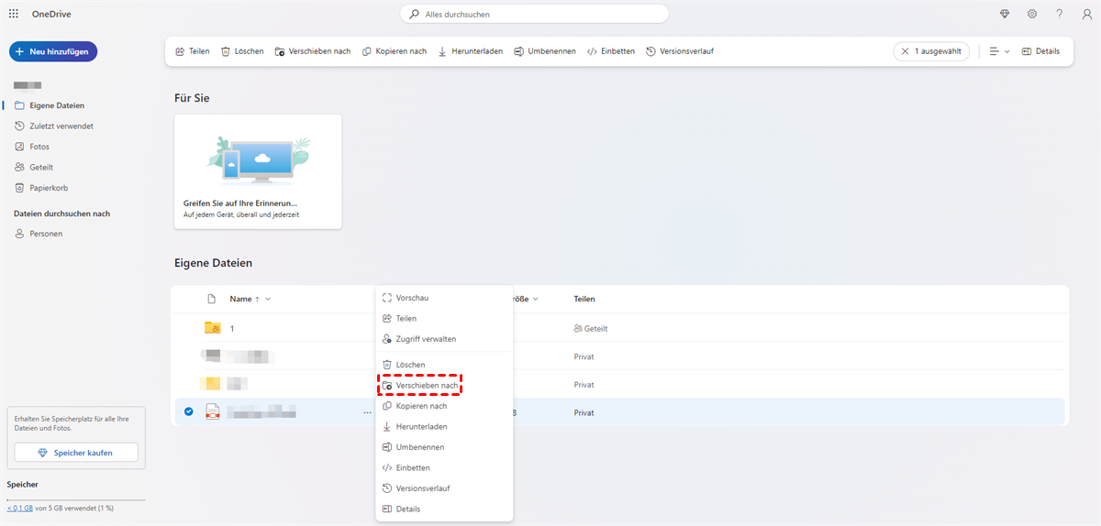Choose Löschen in the context menu
Image resolution: width=1101 pixels, height=526 pixels.
(444, 365)
